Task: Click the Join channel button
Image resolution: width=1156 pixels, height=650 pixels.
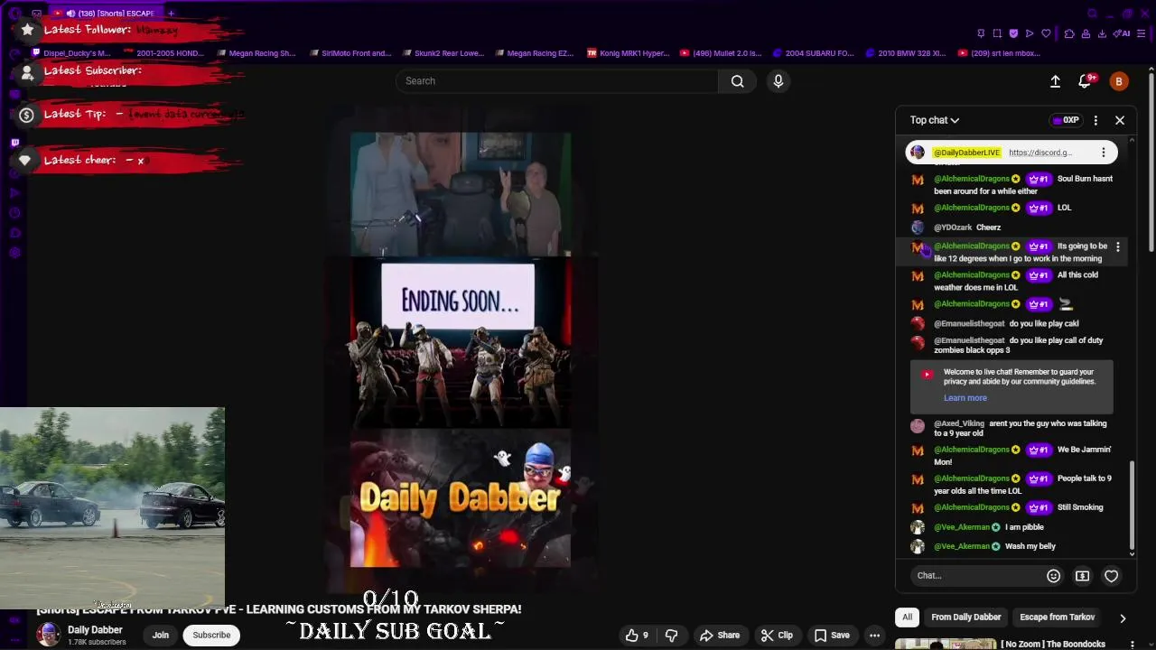Action: [161, 636]
